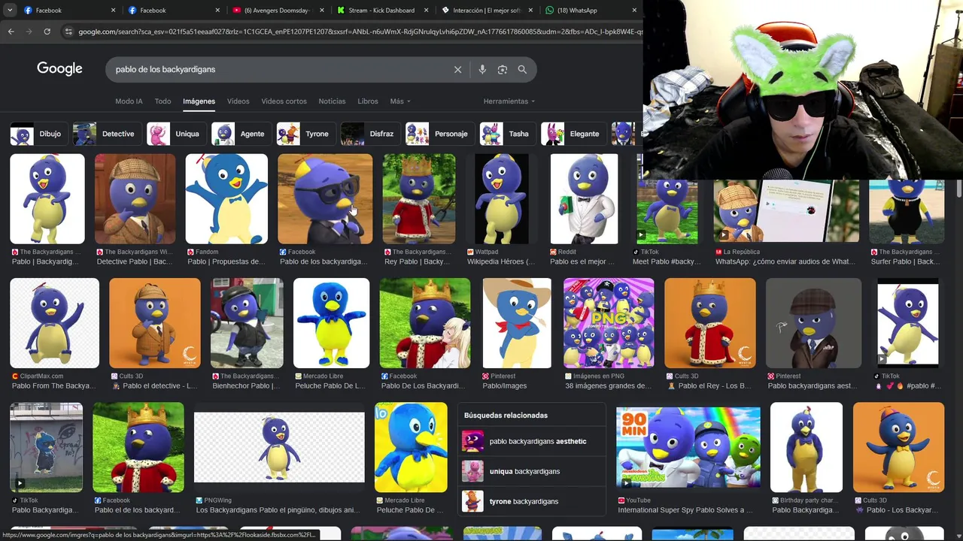The image size is (963, 541).
Task: Open the second Facebook tab
Action: pyautogui.click(x=173, y=11)
